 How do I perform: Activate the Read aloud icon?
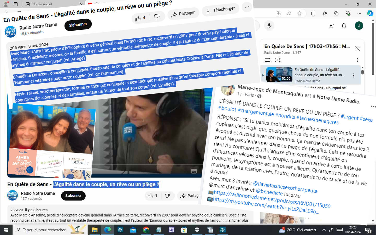(x=289, y=13)
